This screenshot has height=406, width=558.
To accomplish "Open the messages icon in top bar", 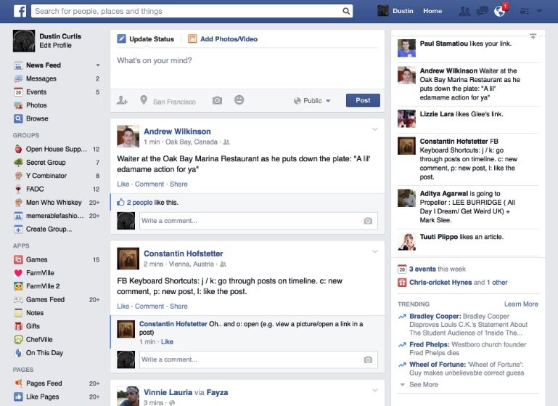I will coord(482,11).
